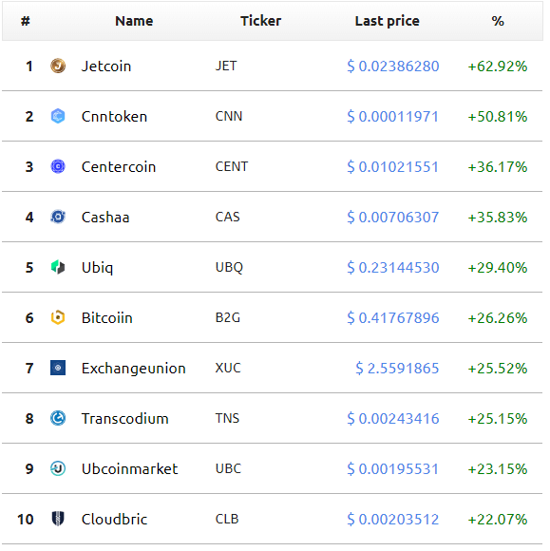The width and height of the screenshot is (550, 551).
Task: Click the Bitcoiin orange logo icon
Action: (58, 317)
